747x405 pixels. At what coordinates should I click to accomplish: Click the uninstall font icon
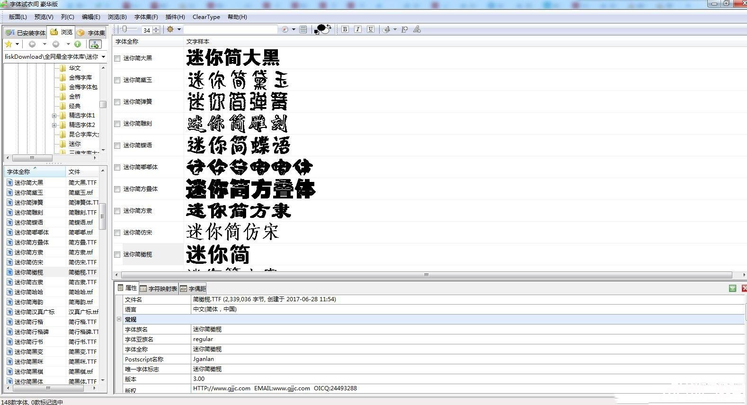(417, 29)
